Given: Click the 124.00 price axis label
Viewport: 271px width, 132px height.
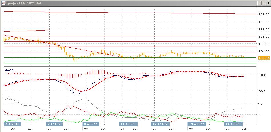Looking at the screenshot, I should click(264, 51).
